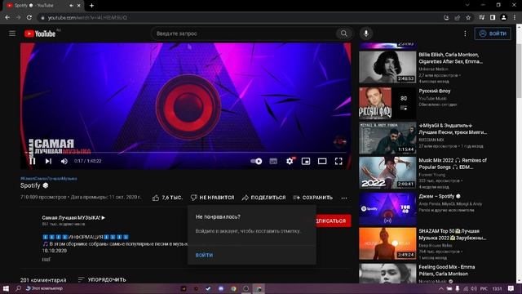522x294 pixels.
Task: Open Chrome from taskbar
Action: point(234,288)
